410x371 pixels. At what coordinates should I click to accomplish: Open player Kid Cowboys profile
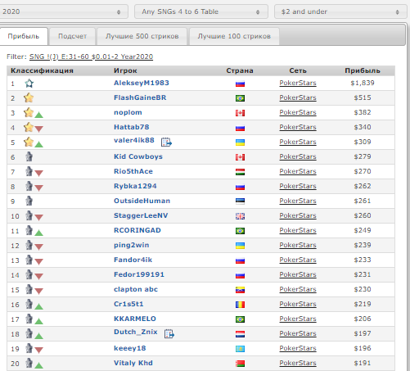[x=138, y=156]
